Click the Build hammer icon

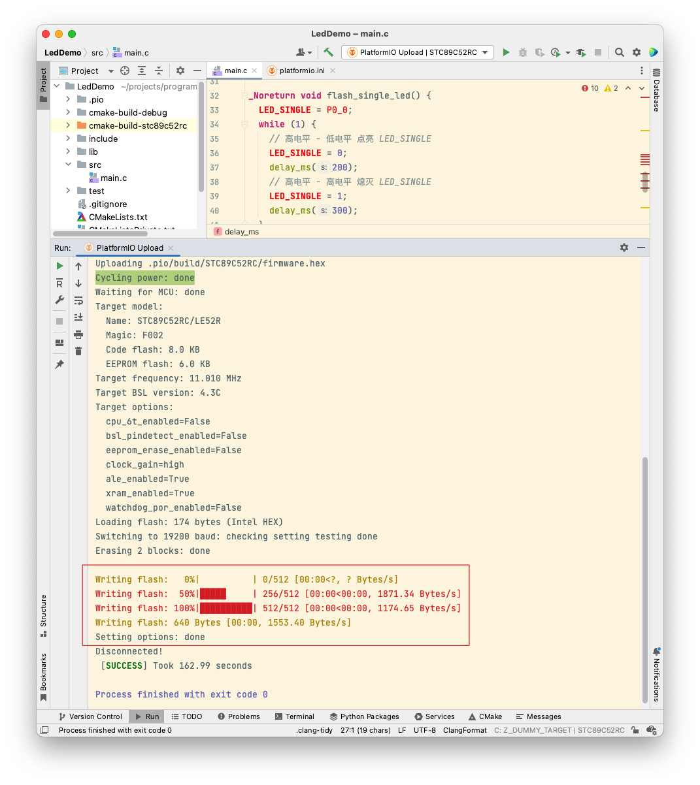tap(329, 52)
